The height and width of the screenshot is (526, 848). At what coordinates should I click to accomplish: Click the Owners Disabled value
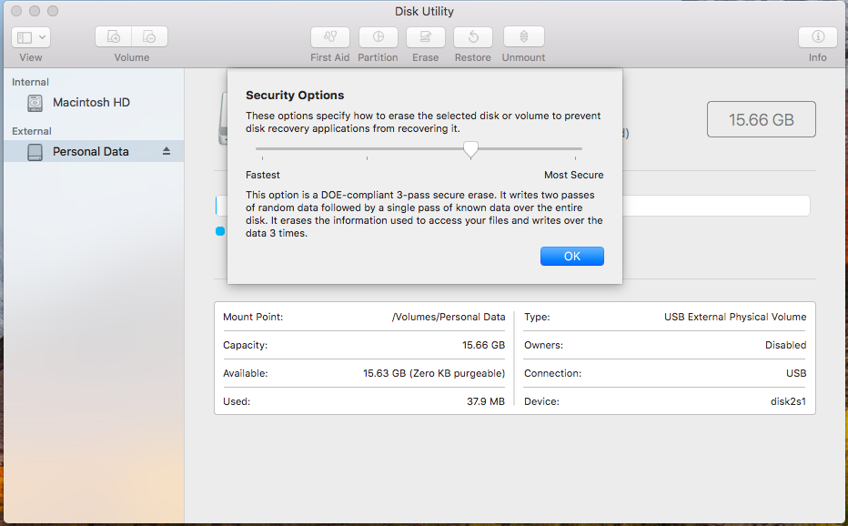coord(785,345)
